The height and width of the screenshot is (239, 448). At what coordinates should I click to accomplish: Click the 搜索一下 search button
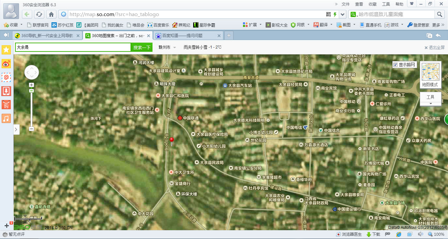click(142, 48)
